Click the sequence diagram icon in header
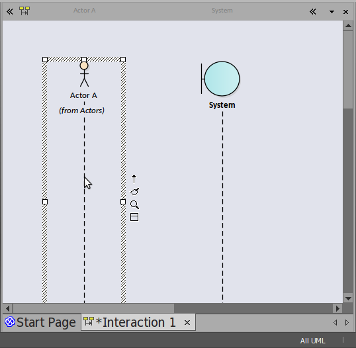356x348 pixels. point(24,11)
